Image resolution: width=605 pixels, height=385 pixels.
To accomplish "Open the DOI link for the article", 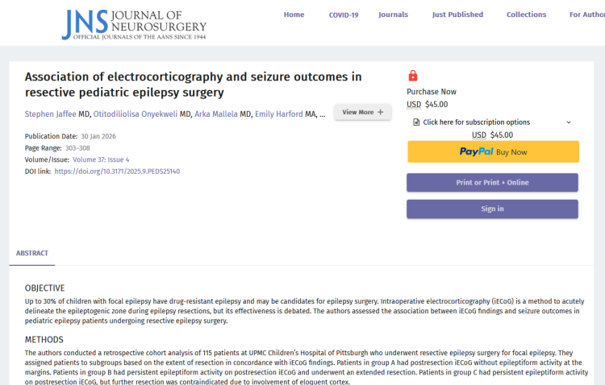I will pyautogui.click(x=117, y=172).
